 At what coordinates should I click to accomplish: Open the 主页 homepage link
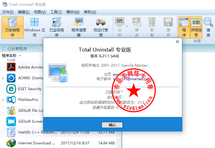128,74
